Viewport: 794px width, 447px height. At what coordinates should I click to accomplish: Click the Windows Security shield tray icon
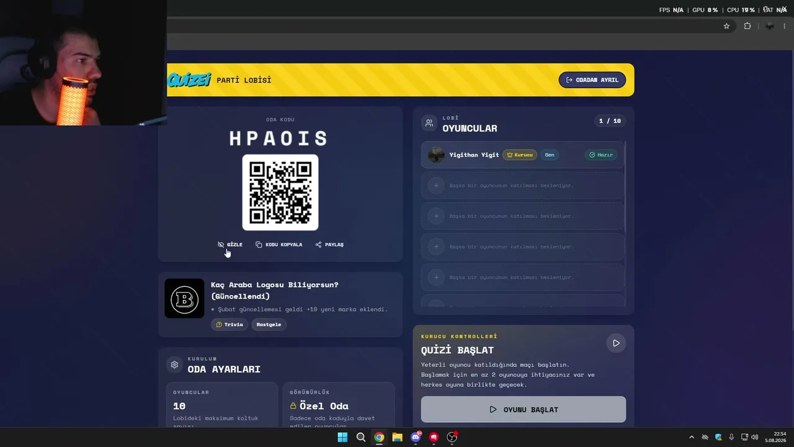pyautogui.click(x=718, y=437)
